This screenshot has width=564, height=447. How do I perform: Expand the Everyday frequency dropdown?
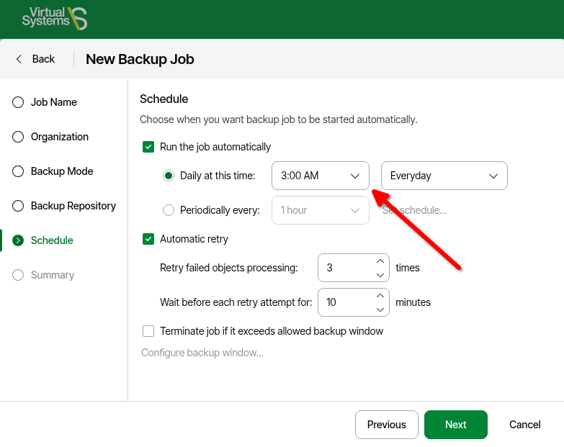pos(444,176)
